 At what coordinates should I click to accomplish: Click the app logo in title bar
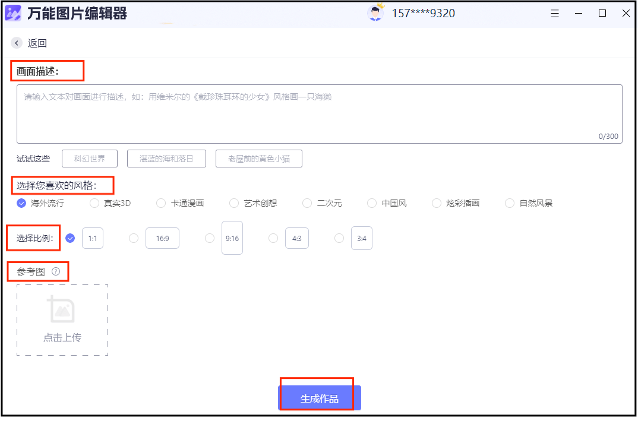[x=13, y=13]
